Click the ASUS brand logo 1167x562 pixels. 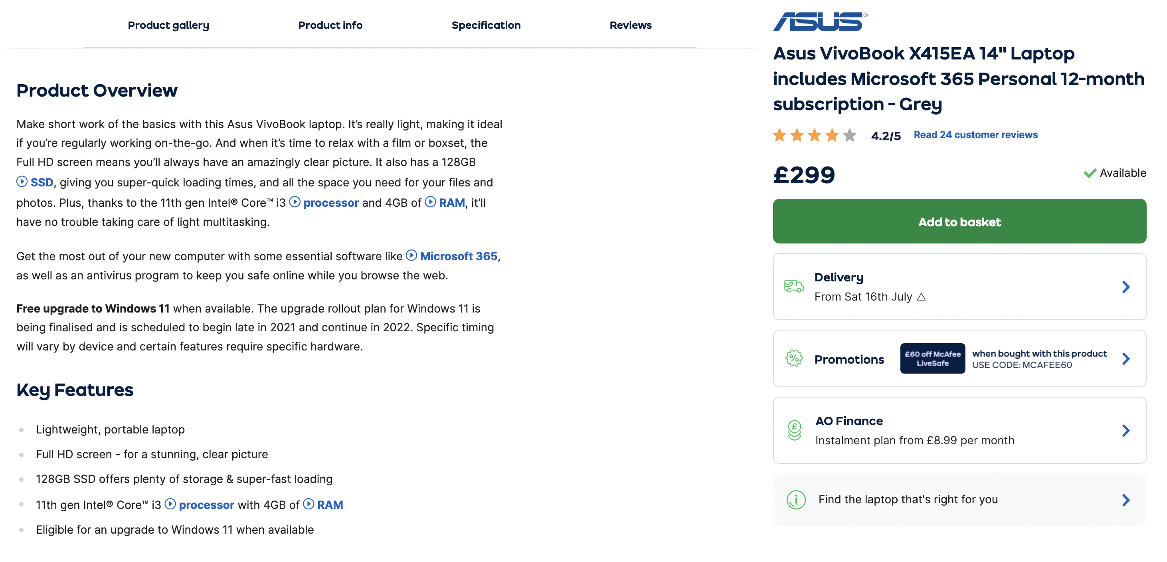pos(820,21)
